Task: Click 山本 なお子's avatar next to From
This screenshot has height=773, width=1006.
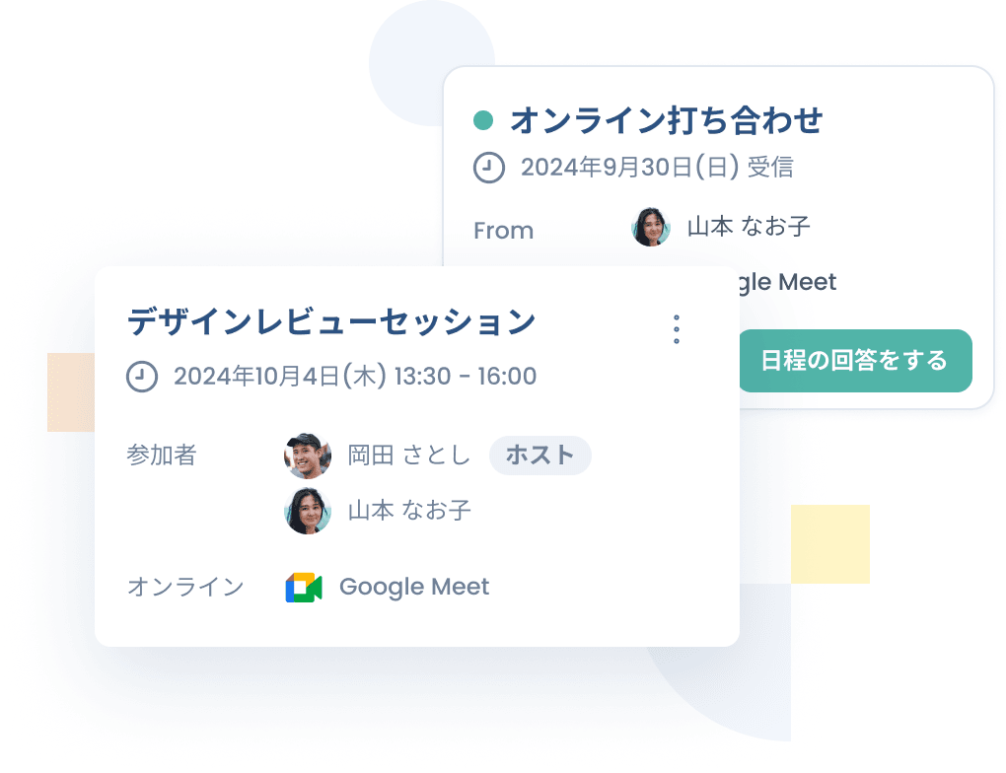Action: point(651,227)
